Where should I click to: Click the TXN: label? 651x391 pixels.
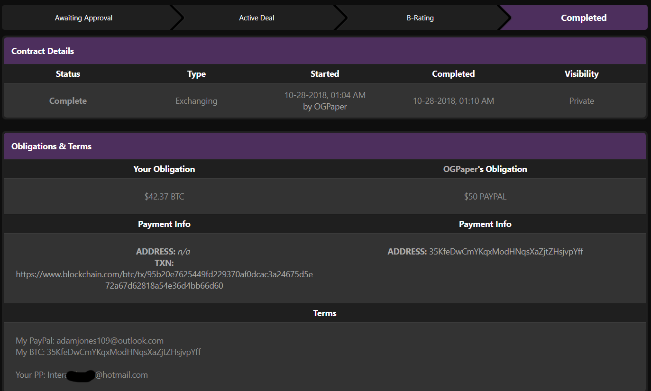coord(164,263)
